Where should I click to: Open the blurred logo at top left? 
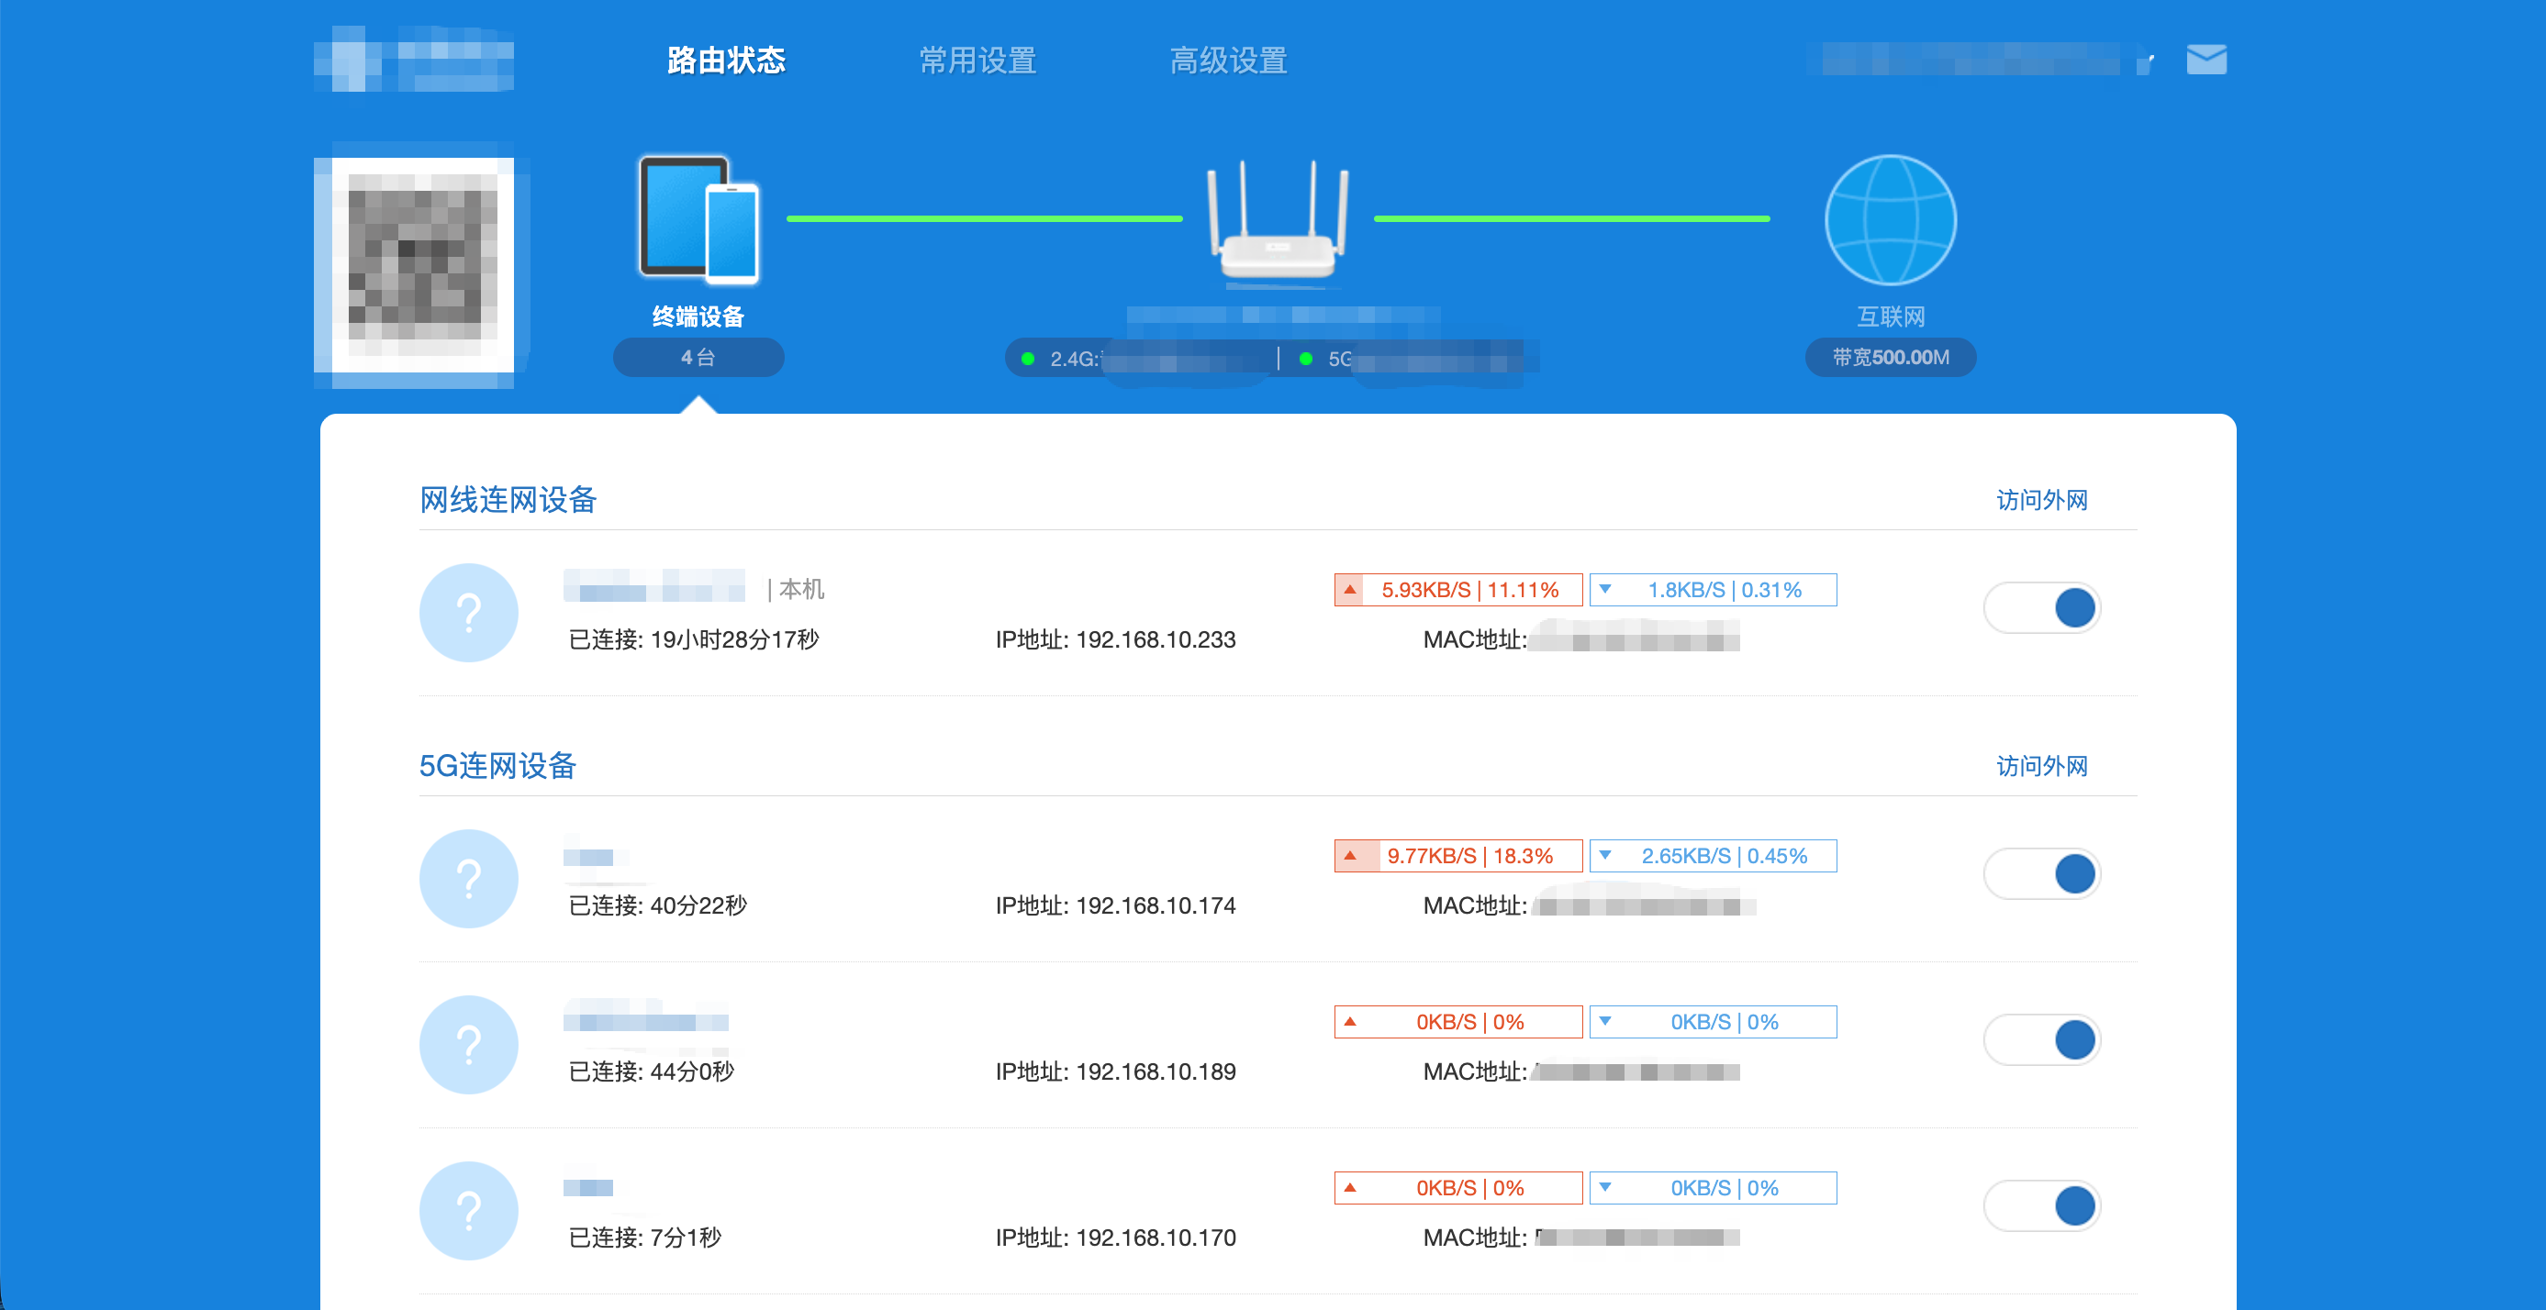[x=413, y=60]
